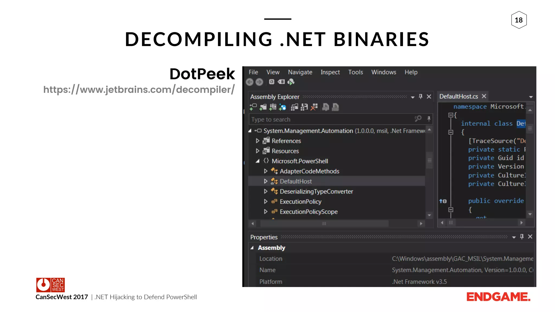Viewport: 555px width, 312px height.
Task: Click the Back navigation arrow in the DotPeek toolbar
Action: 250,82
